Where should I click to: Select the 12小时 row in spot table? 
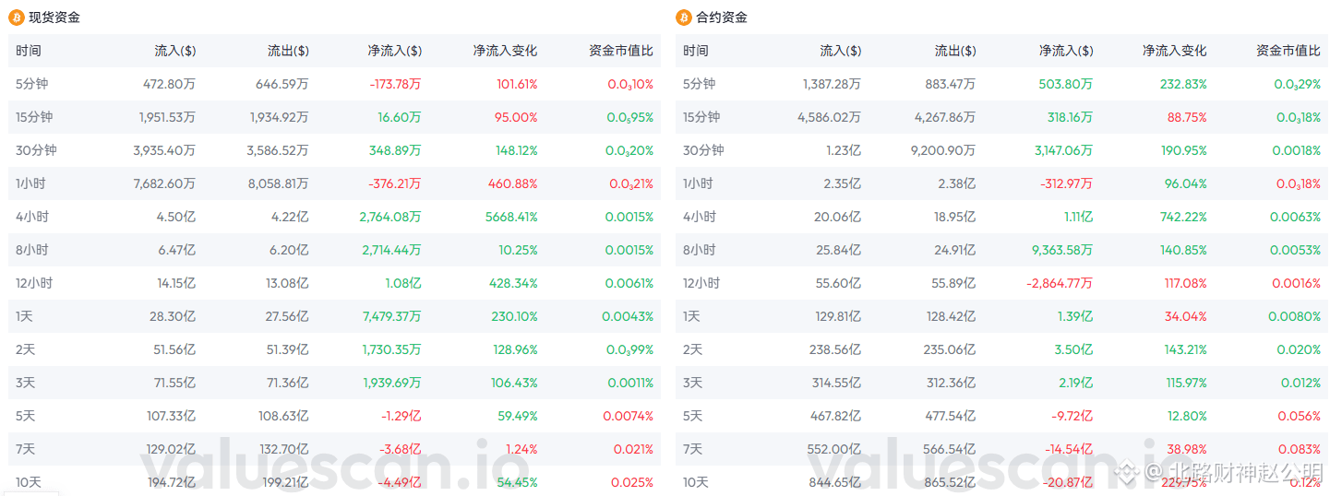[x=334, y=283]
